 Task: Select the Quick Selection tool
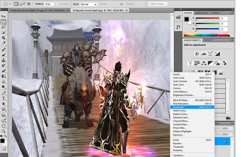pyautogui.click(x=3, y=33)
